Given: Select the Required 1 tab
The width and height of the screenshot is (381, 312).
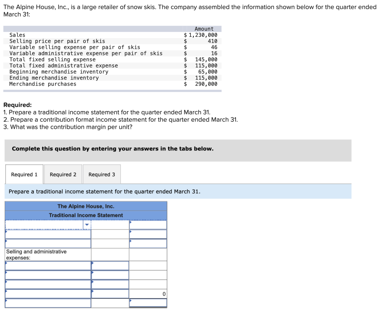Looking at the screenshot, I should click(x=24, y=174).
